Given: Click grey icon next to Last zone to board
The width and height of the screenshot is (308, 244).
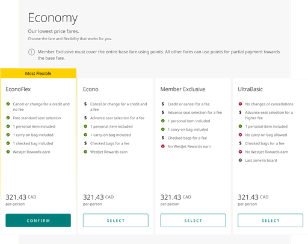Looking at the screenshot, I should [x=240, y=160].
